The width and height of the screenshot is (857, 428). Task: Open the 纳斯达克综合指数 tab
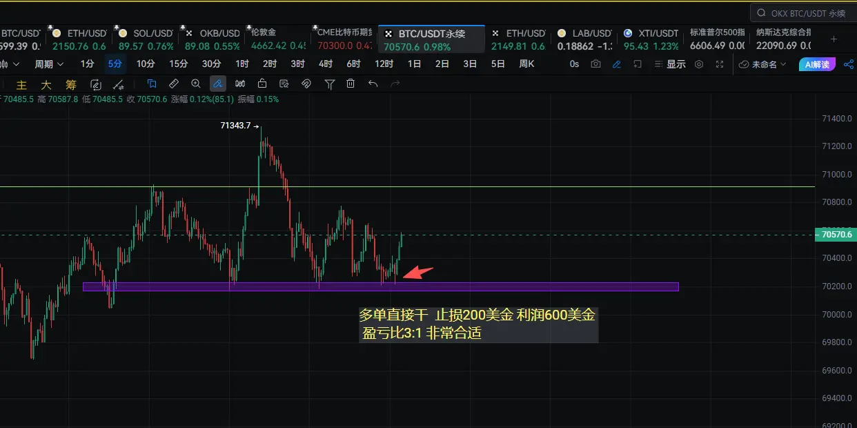tap(784, 39)
